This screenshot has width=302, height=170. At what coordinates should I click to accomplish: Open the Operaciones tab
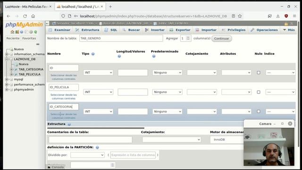[x=264, y=30]
